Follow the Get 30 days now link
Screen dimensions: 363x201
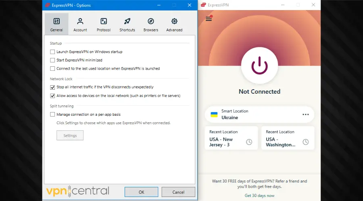tap(259, 196)
